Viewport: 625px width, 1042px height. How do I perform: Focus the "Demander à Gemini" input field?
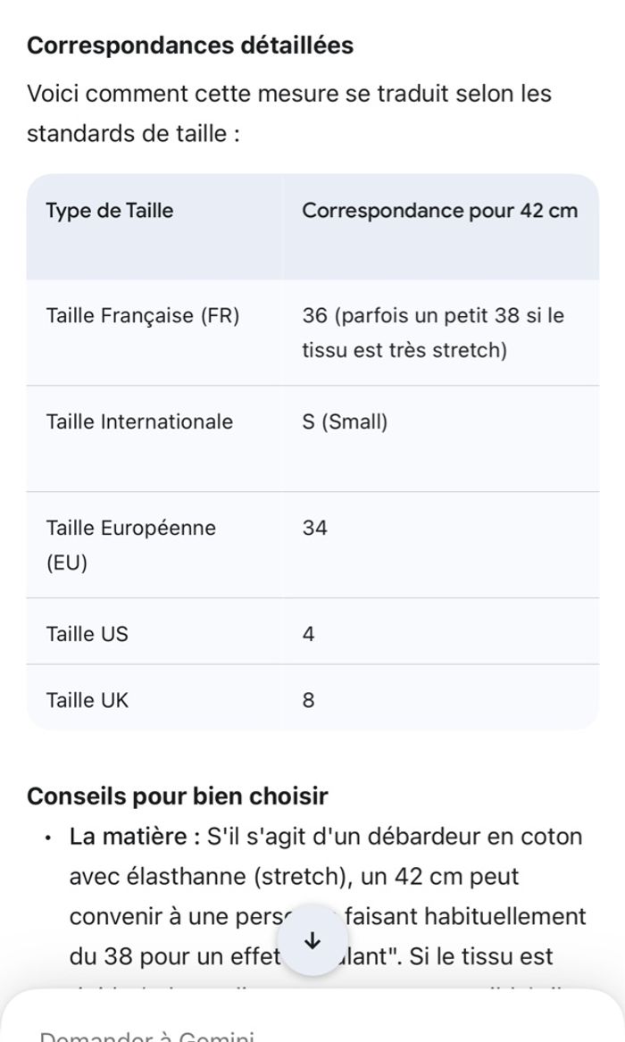[147, 1034]
